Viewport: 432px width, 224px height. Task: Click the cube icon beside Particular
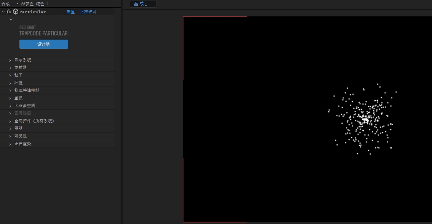16,12
